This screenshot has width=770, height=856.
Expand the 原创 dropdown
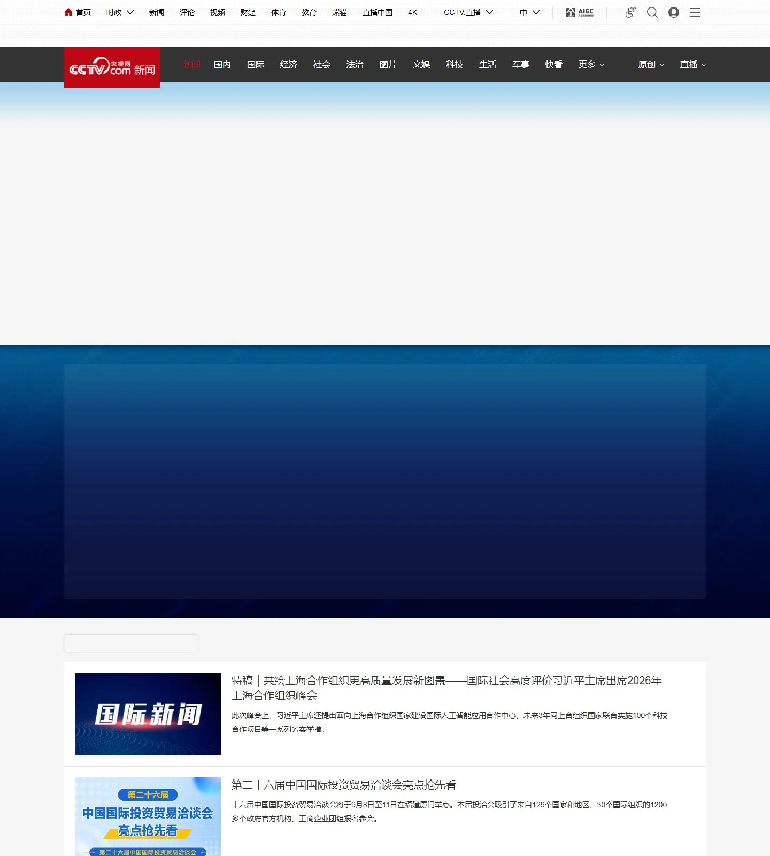[x=651, y=65]
